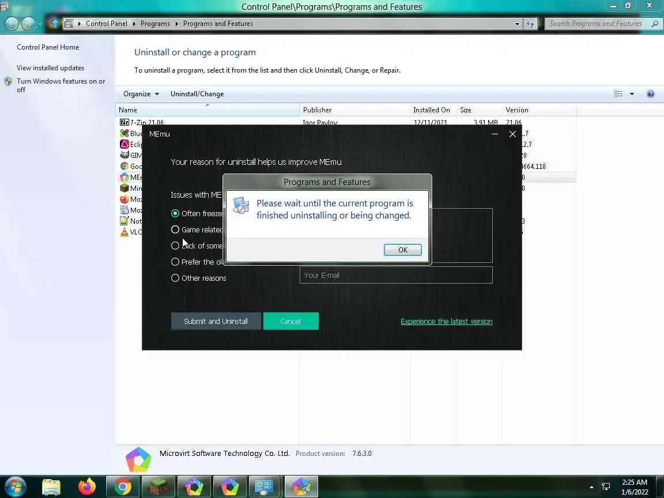Select the Often freeze radio option
The height and width of the screenshot is (498, 664).
click(x=175, y=213)
